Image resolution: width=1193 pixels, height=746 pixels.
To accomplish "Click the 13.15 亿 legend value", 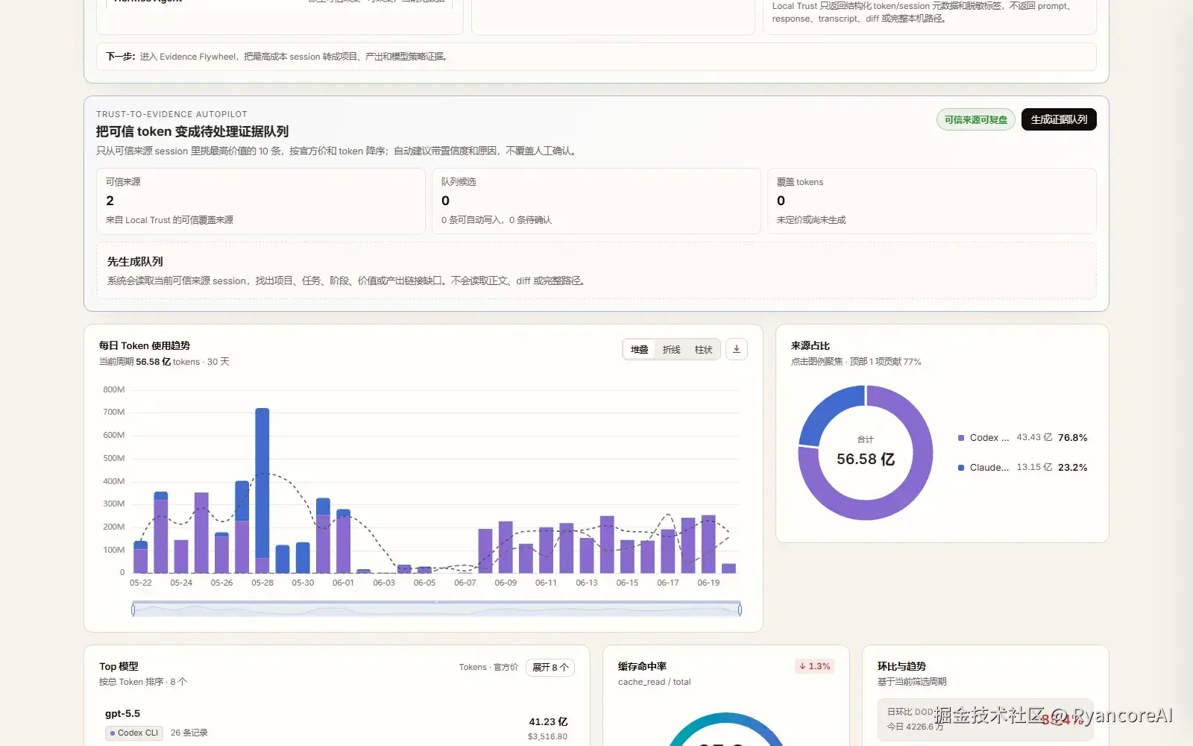I will (1034, 467).
